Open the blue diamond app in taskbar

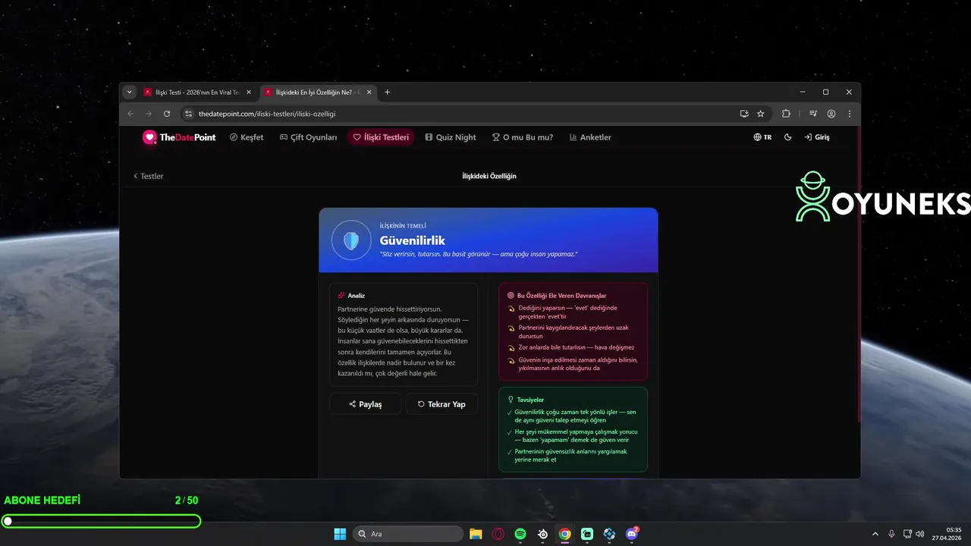(609, 534)
